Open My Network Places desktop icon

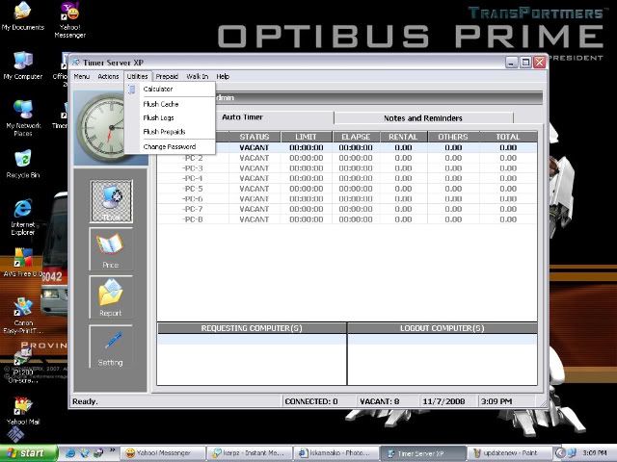pyautogui.click(x=23, y=117)
